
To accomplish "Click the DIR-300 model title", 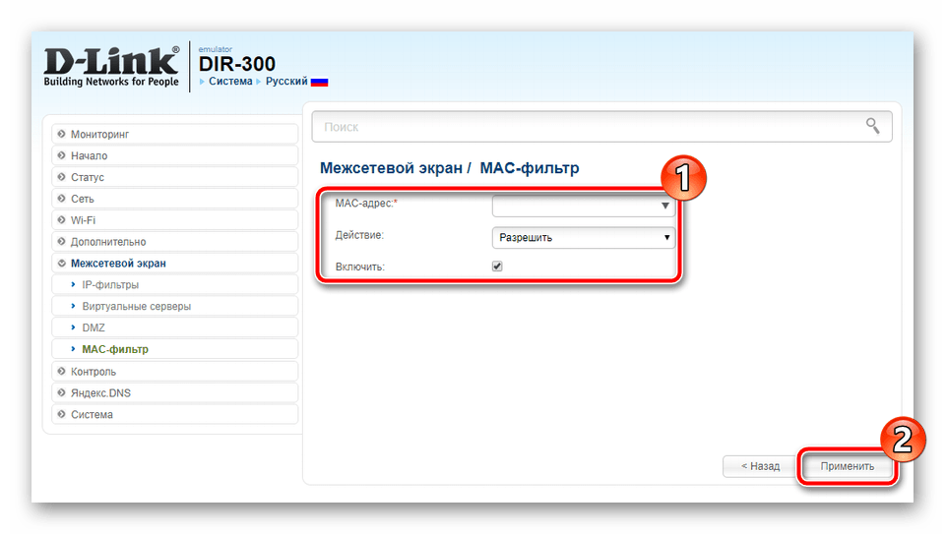I will [237, 64].
